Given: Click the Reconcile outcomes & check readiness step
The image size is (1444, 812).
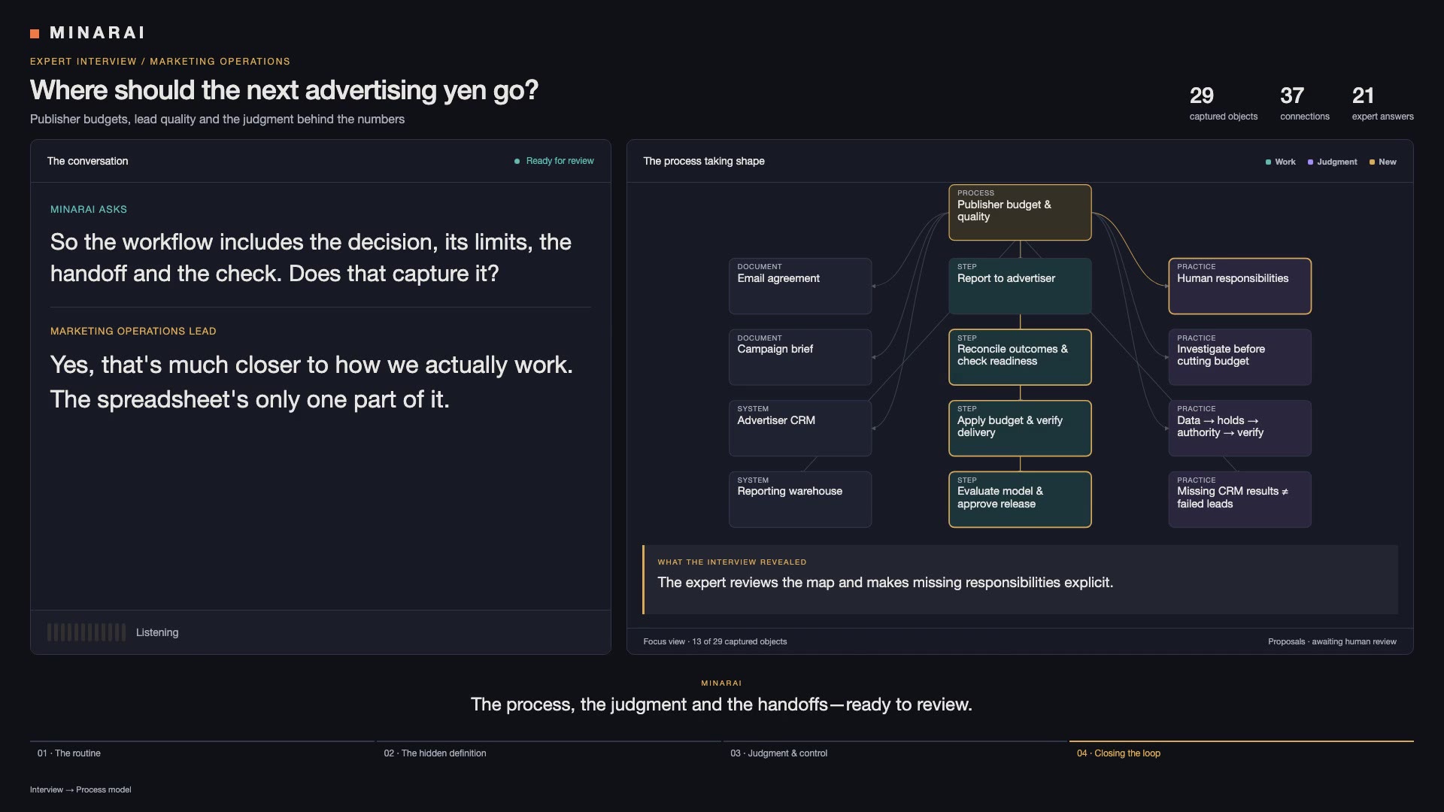Looking at the screenshot, I should point(1020,357).
